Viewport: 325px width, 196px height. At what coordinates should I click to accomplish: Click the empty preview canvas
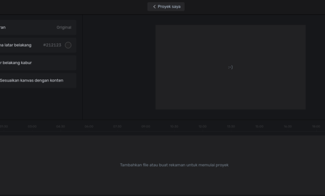coord(231,67)
